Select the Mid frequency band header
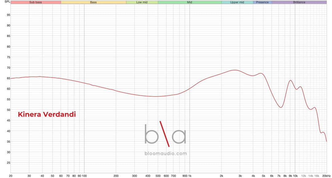 [x=189, y=2]
